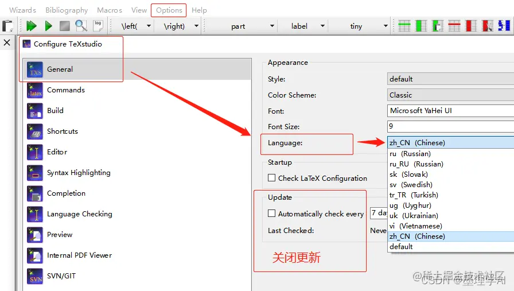Click the add table row icon
This screenshot has width=514, height=291.
point(404,26)
